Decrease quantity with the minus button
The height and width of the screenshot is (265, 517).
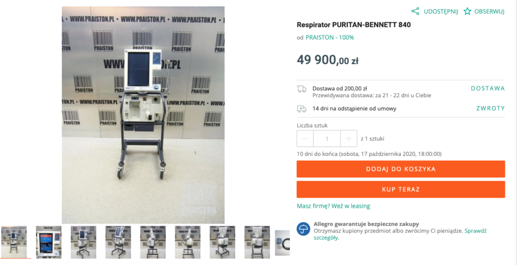pyautogui.click(x=305, y=139)
